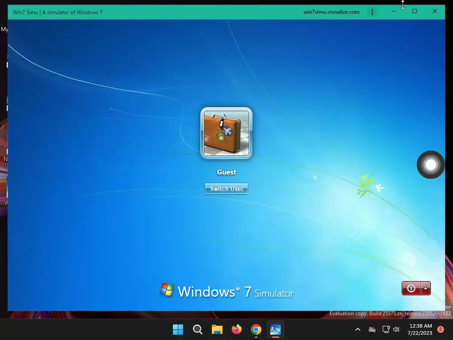The height and width of the screenshot is (340, 453).
Task: Expand the shutdown options arrow
Action: 426,288
